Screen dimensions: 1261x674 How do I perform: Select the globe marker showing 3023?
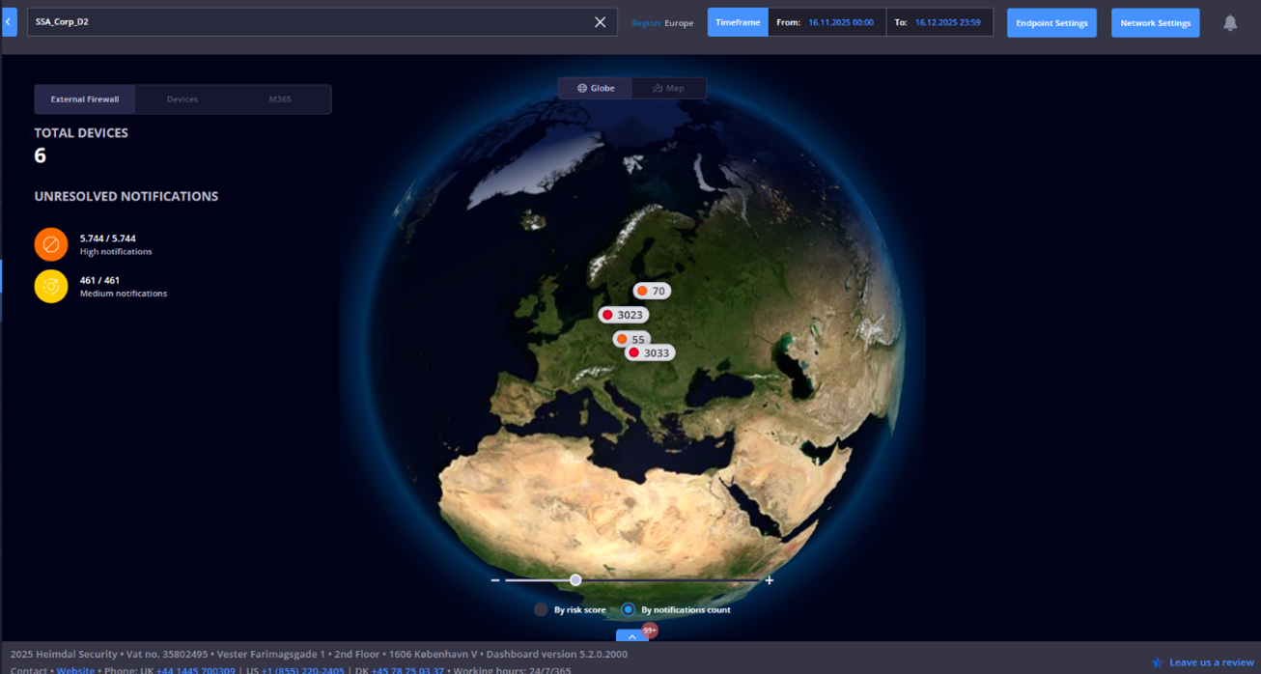tap(623, 315)
